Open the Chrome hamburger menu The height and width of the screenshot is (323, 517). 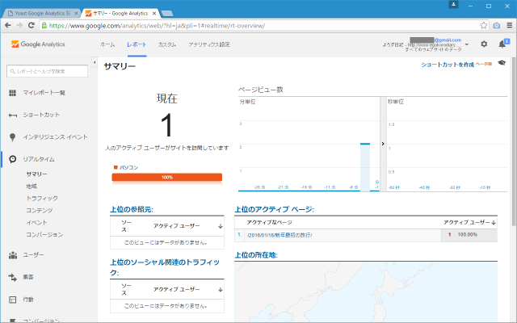pos(509,25)
